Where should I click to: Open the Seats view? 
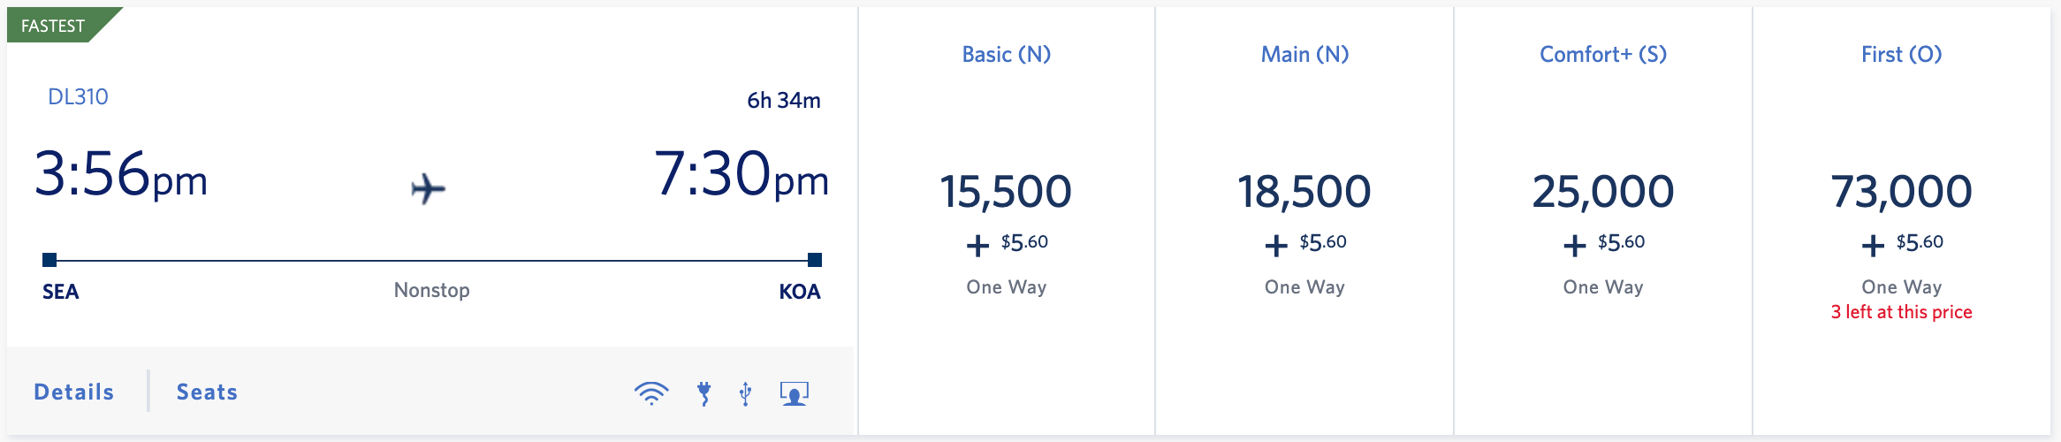tap(207, 392)
